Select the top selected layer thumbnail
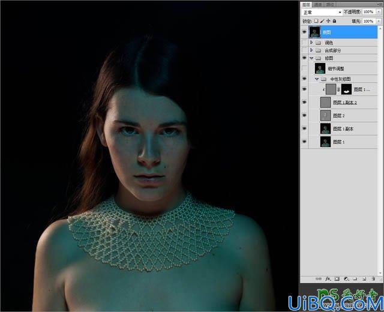The image size is (384, 312). (x=314, y=32)
